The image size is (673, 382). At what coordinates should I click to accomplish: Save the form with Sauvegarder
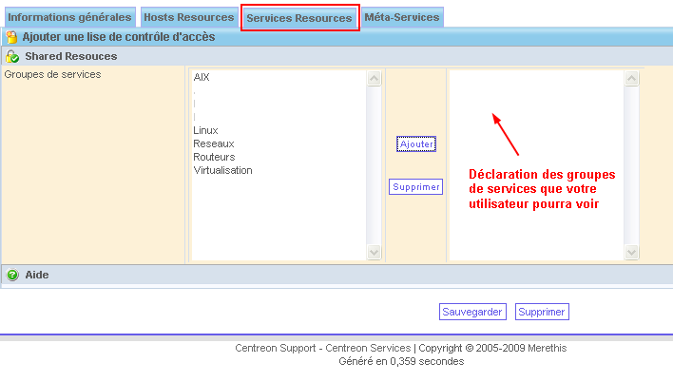[472, 312]
